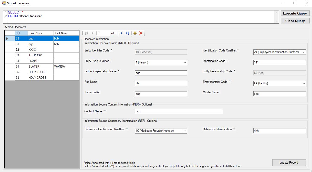Screen dimensions: 312x172
Task: Minimize the Stored Receivers window
Action: pyautogui.click(x=283, y=3)
